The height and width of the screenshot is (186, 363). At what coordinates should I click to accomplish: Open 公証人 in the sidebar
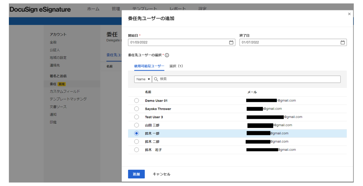55,50
